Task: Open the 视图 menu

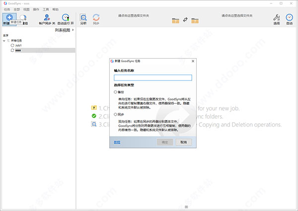Action: pos(26,9)
